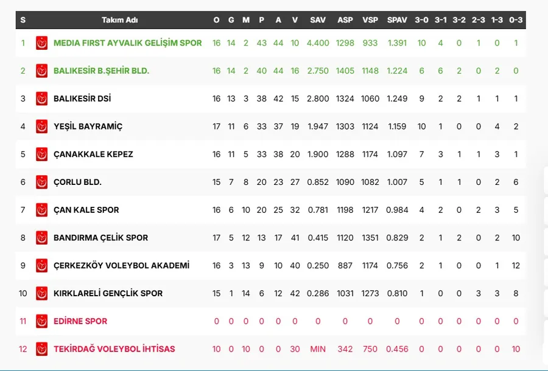Open the Edirne Spor team link

point(80,321)
